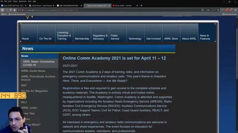Image resolution: width=238 pixels, height=133 pixels.
Task: Open the ARRL Audio News link
Action: point(33,71)
